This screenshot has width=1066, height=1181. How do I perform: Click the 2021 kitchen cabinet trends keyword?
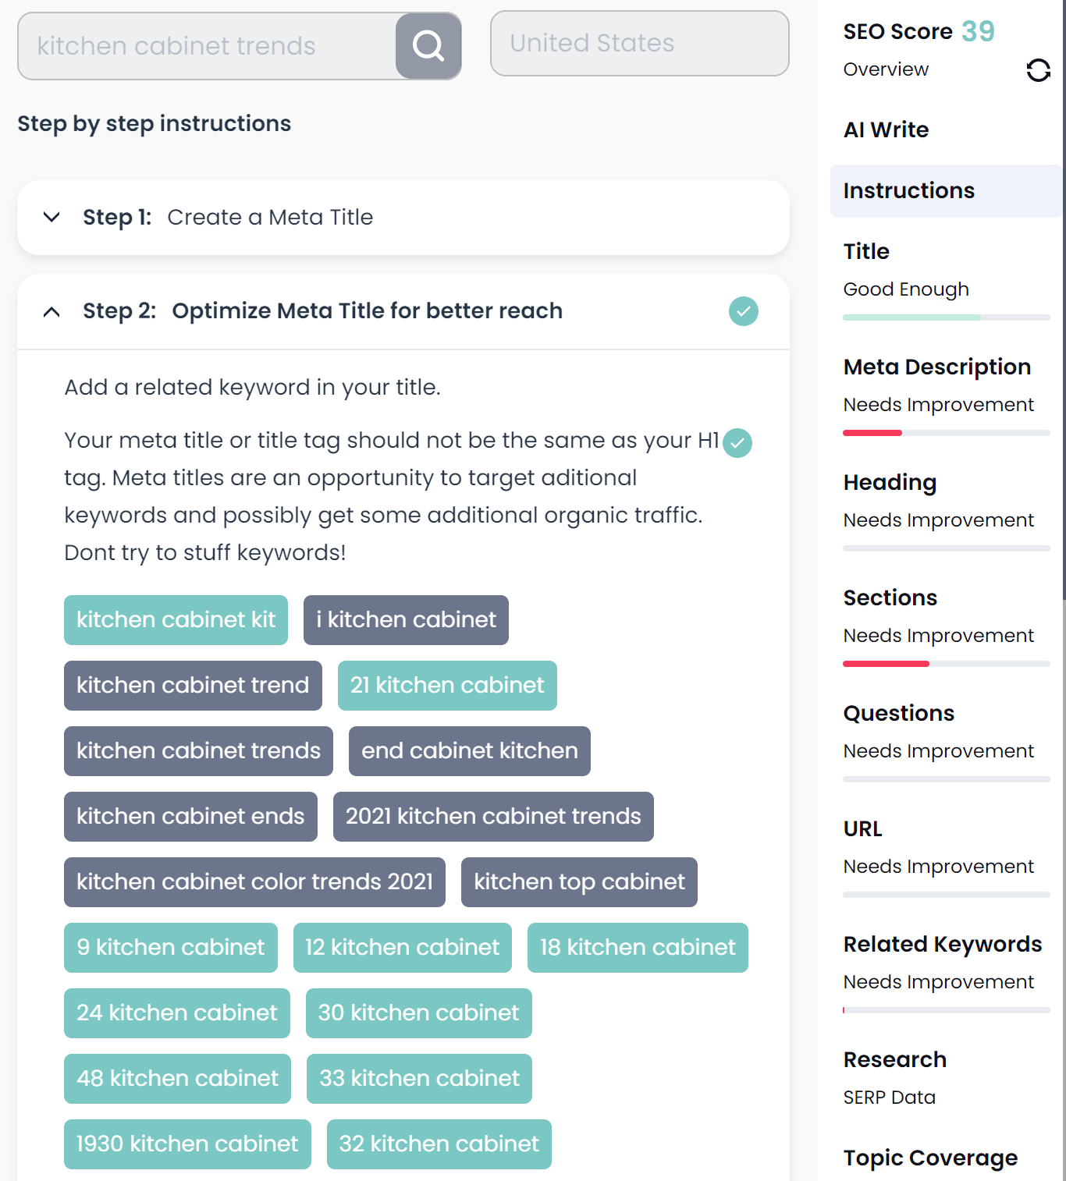pyautogui.click(x=492, y=816)
